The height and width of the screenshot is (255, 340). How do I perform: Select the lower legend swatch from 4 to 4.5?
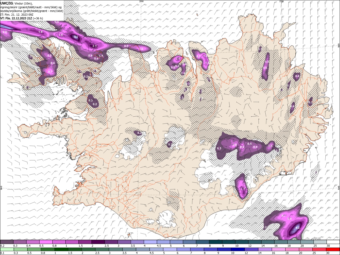click(x=142, y=249)
